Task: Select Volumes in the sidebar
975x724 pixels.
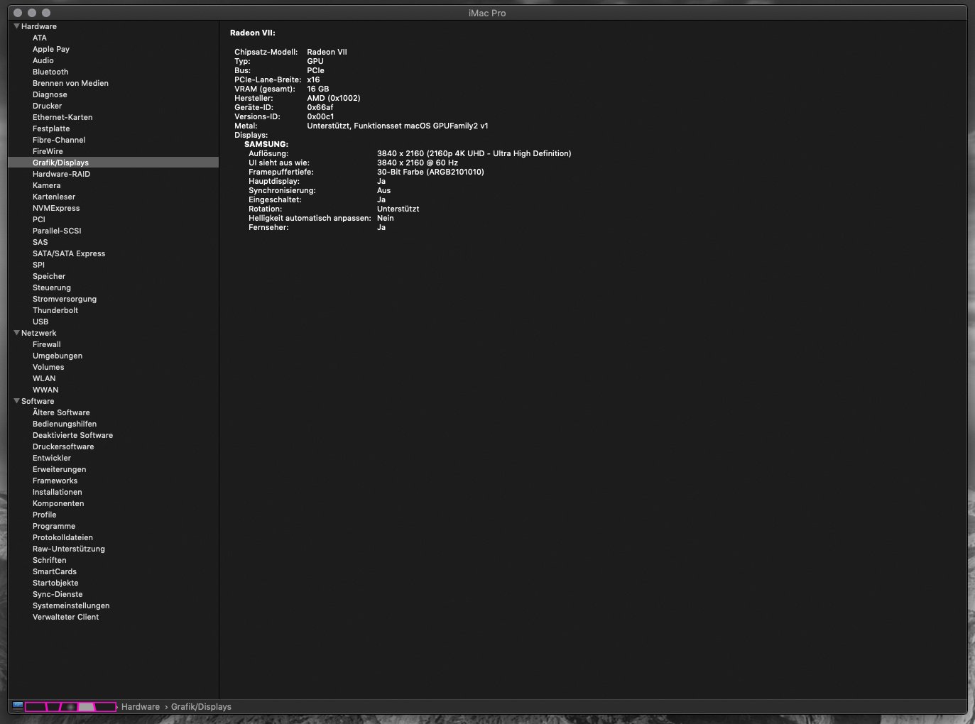Action: coord(48,367)
